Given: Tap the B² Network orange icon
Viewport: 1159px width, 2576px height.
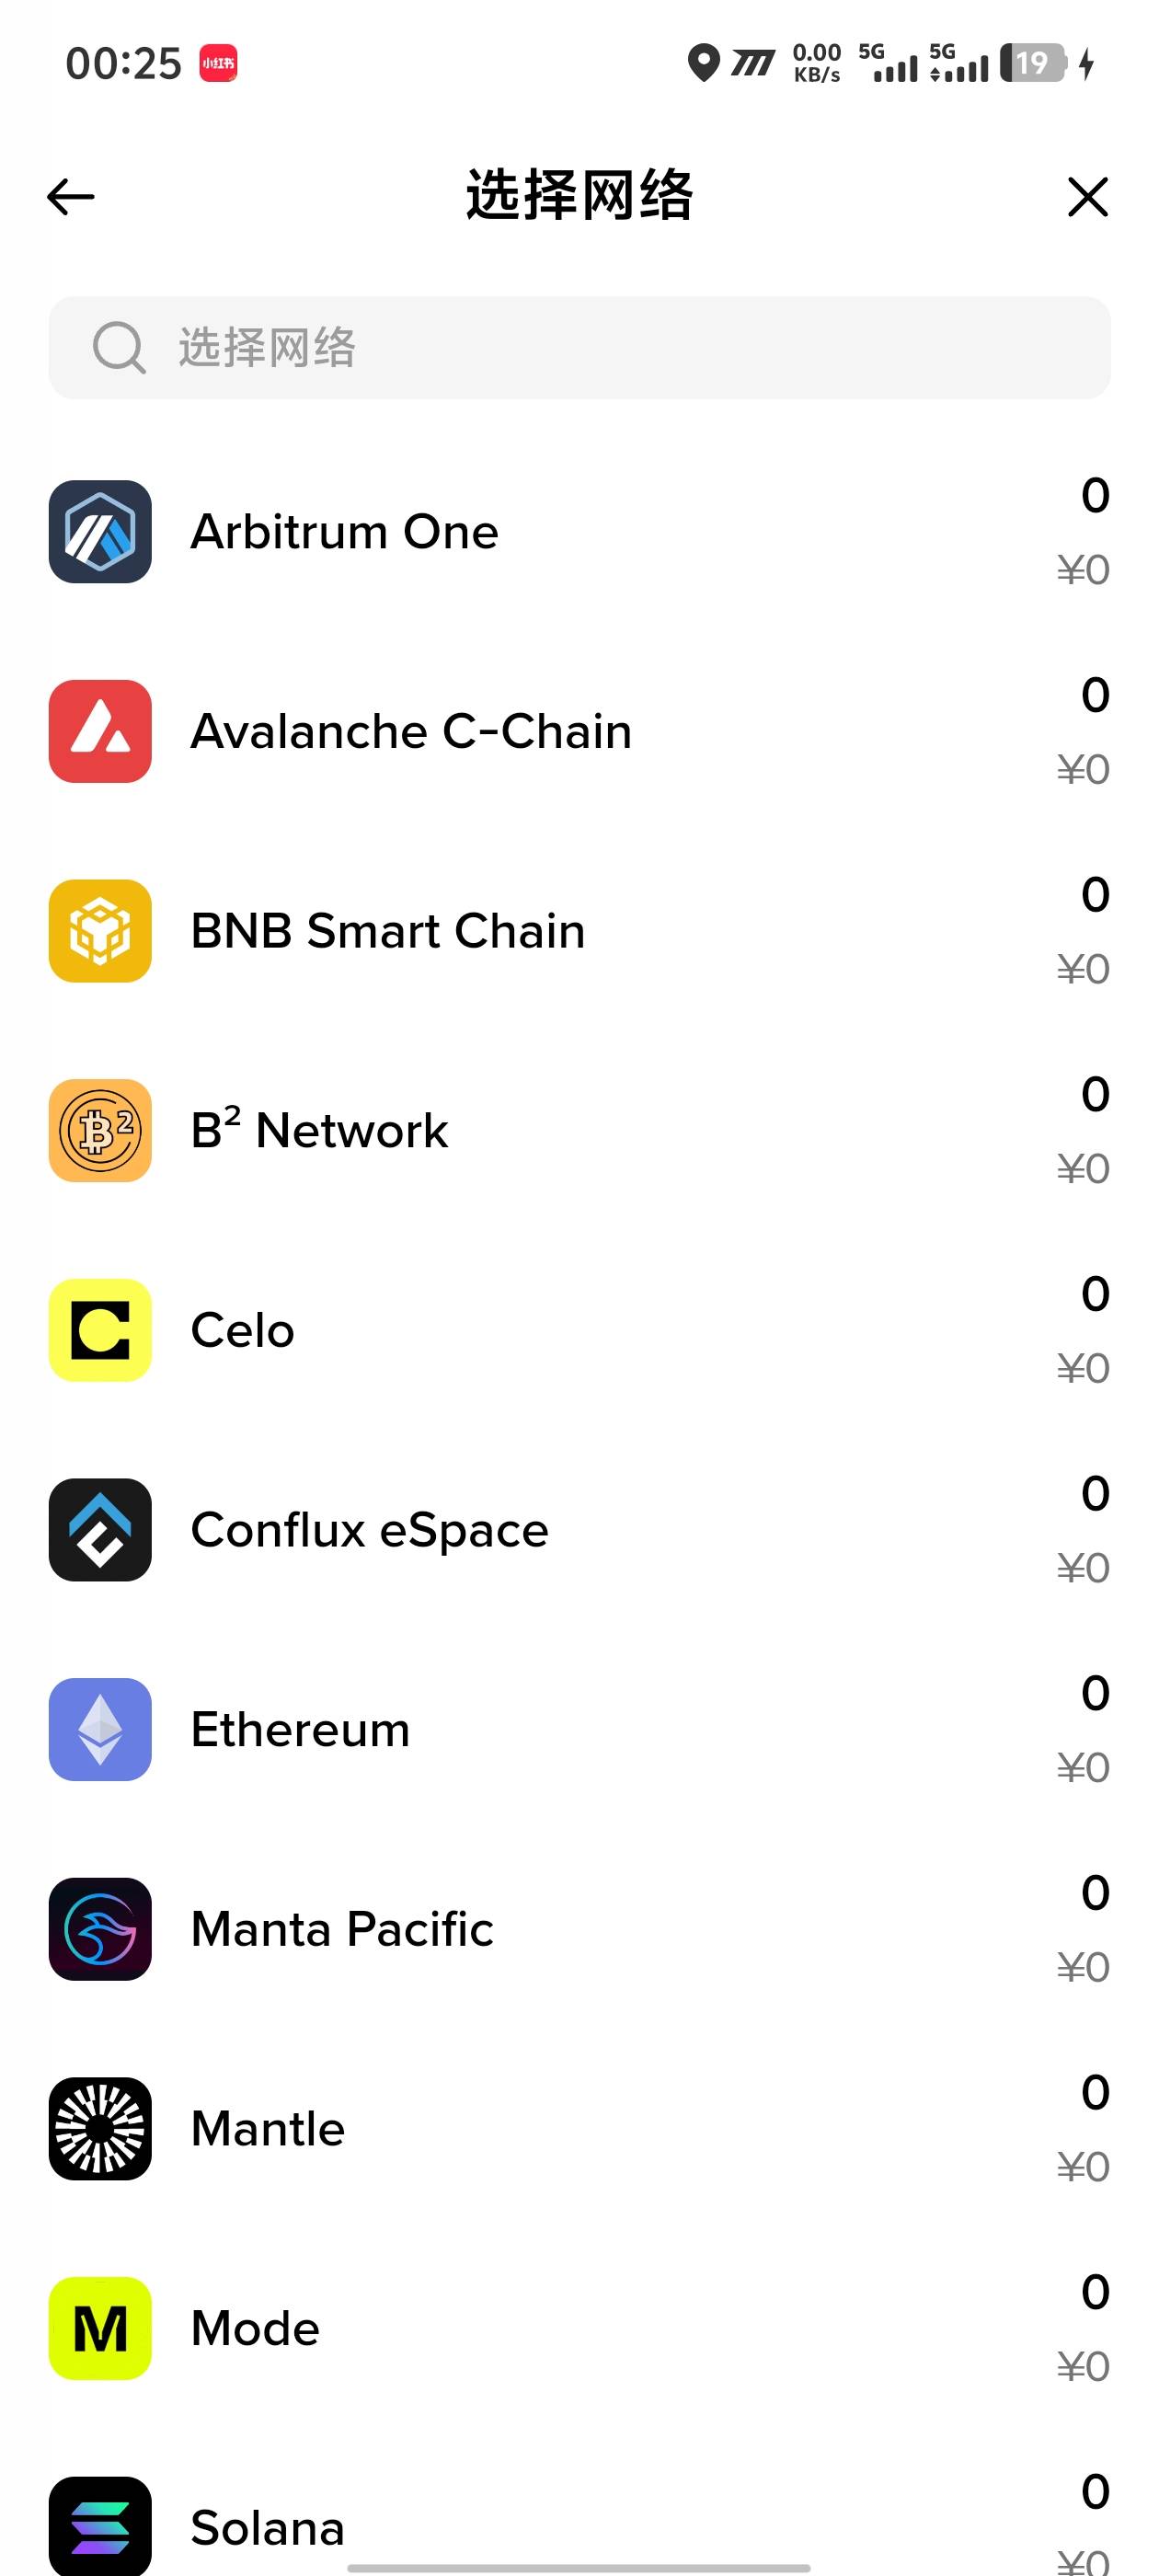Looking at the screenshot, I should [x=100, y=1131].
